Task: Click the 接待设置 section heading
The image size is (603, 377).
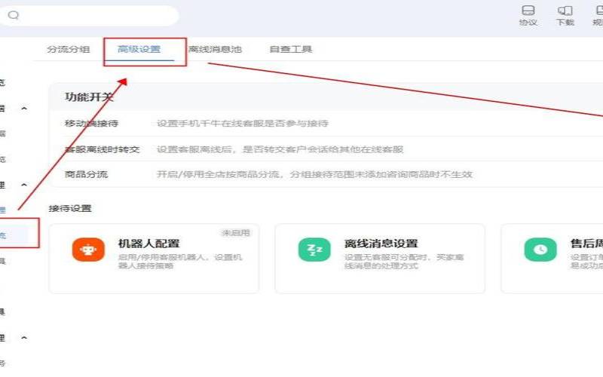Action: pos(70,209)
